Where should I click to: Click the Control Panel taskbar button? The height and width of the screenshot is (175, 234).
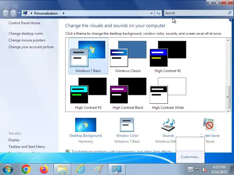[116, 169]
